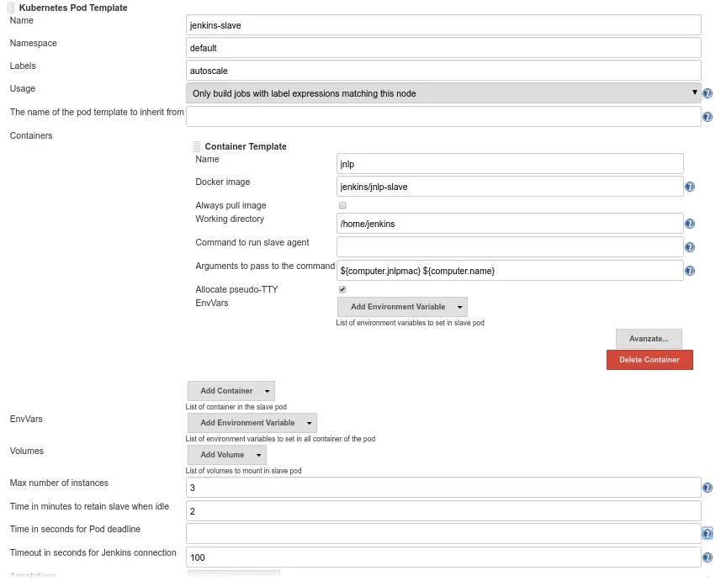Edit the Namespace field containing default

coord(443,48)
